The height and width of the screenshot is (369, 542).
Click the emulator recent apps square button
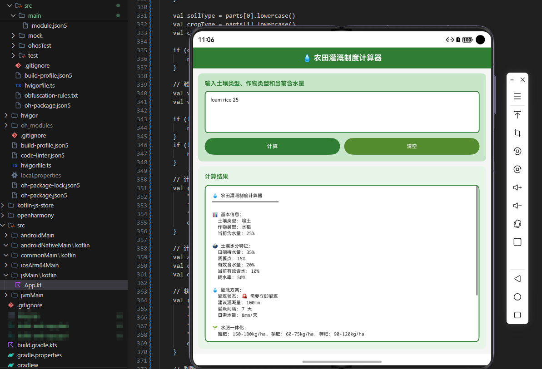tap(517, 315)
